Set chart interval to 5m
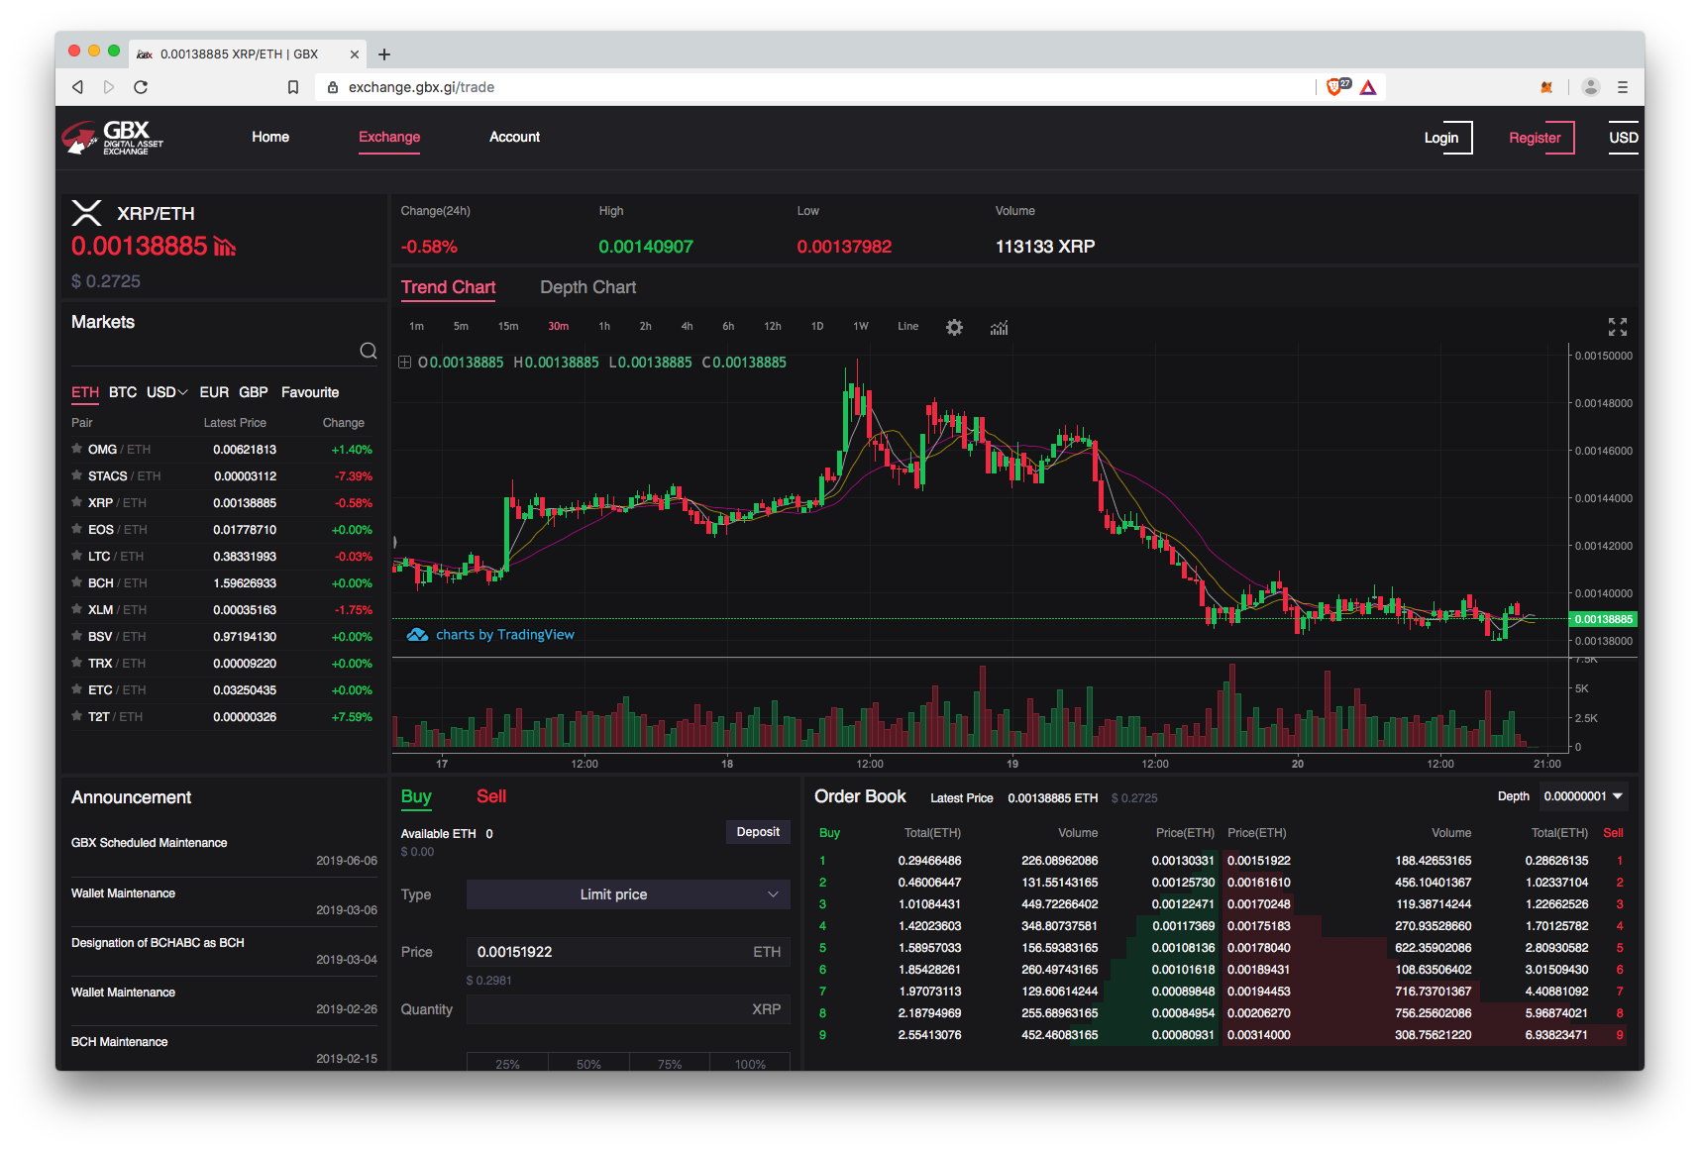The width and height of the screenshot is (1700, 1150). (x=461, y=326)
